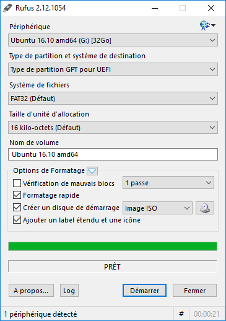Screen dimensions: 226x321
Task: Open the Périphérique device dropdown
Action: coord(113,40)
